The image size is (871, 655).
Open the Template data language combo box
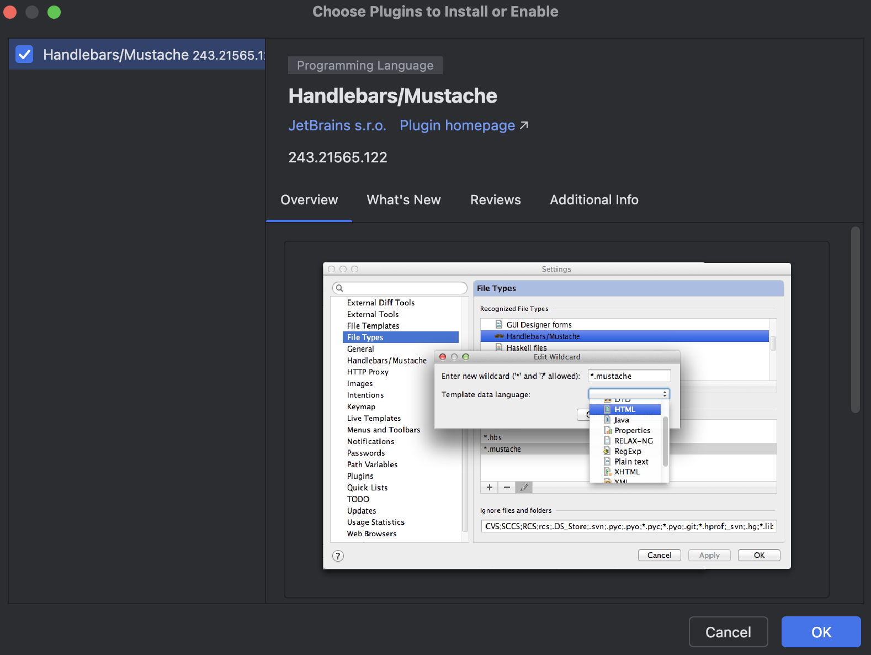629,394
